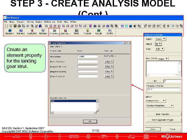Click the Undo arrow icon

[28, 26]
